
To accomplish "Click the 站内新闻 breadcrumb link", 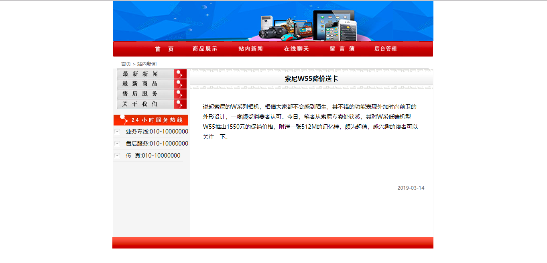I will tap(147, 64).
